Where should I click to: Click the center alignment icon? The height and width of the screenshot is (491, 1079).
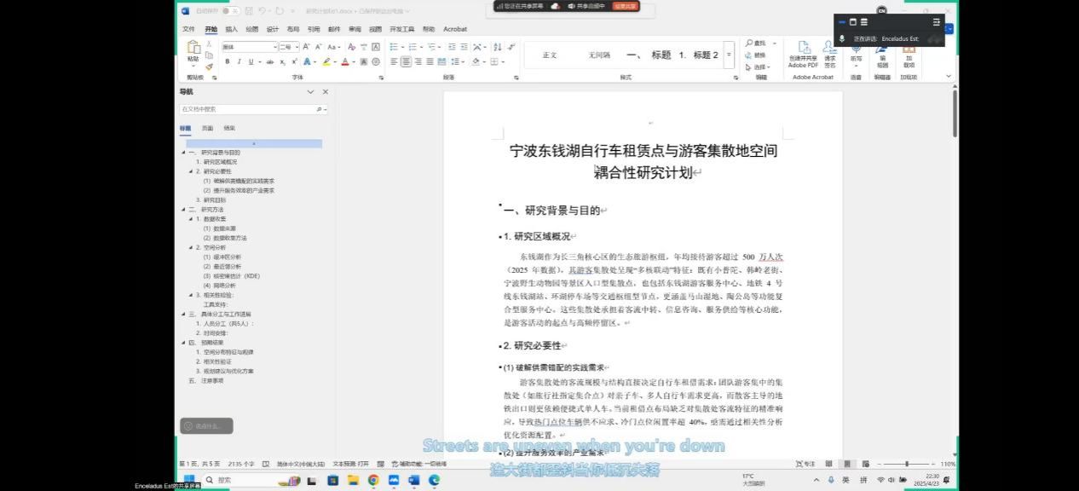406,61
